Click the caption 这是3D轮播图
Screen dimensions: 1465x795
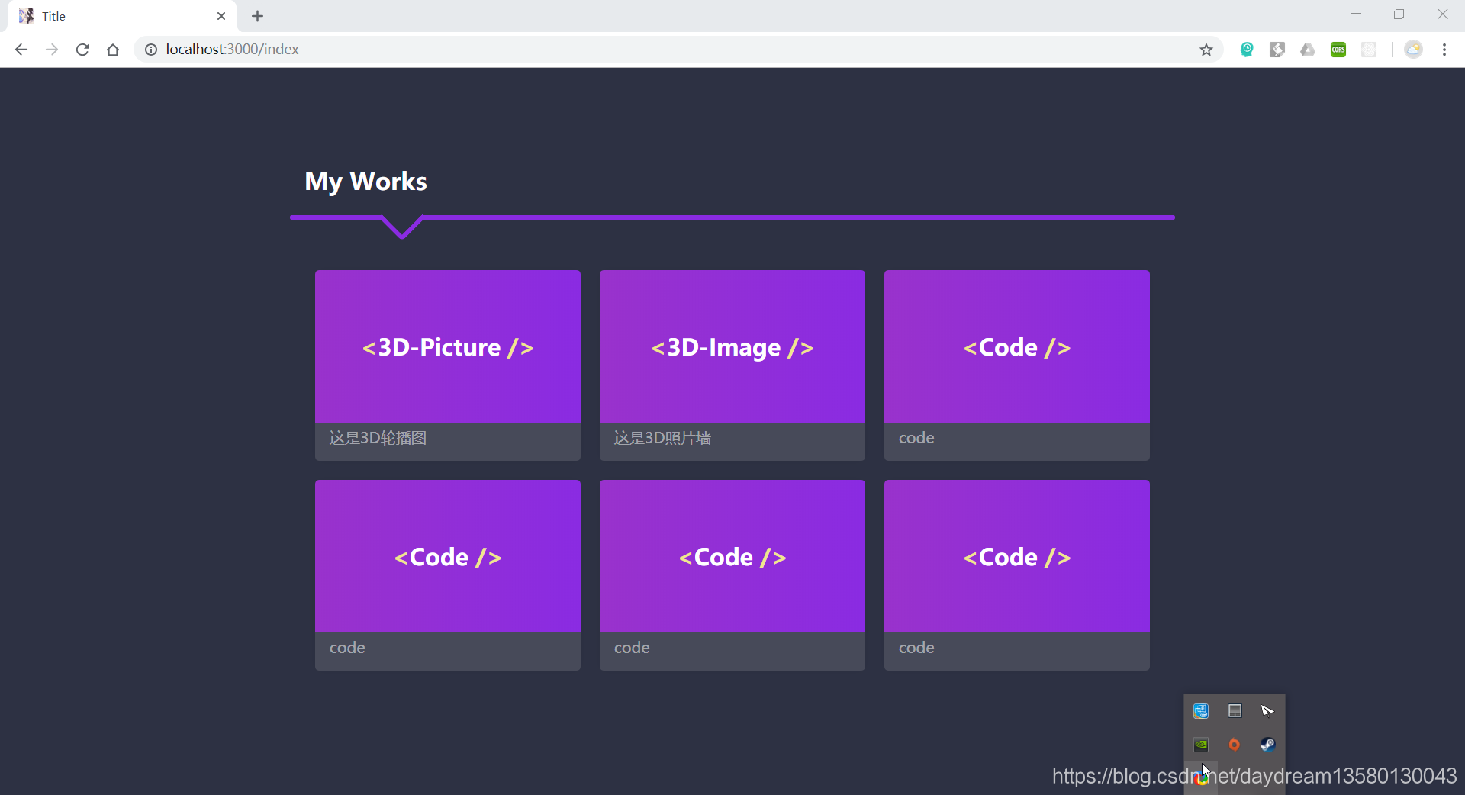click(x=378, y=438)
